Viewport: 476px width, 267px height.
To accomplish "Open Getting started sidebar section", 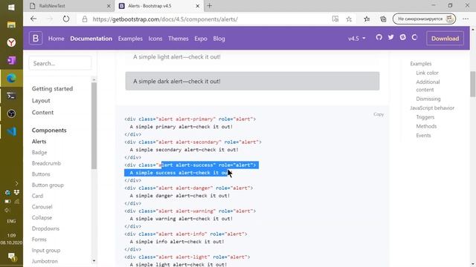I will click(52, 89).
